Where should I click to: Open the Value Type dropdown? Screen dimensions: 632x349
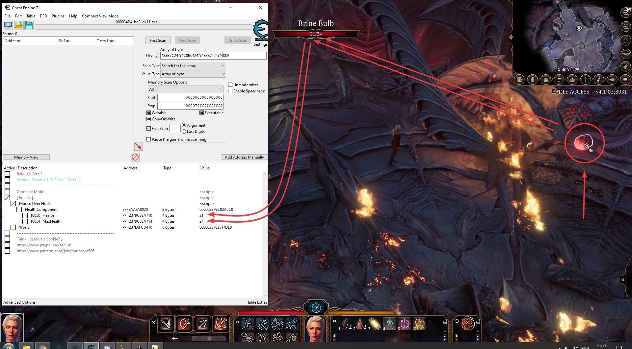(193, 74)
